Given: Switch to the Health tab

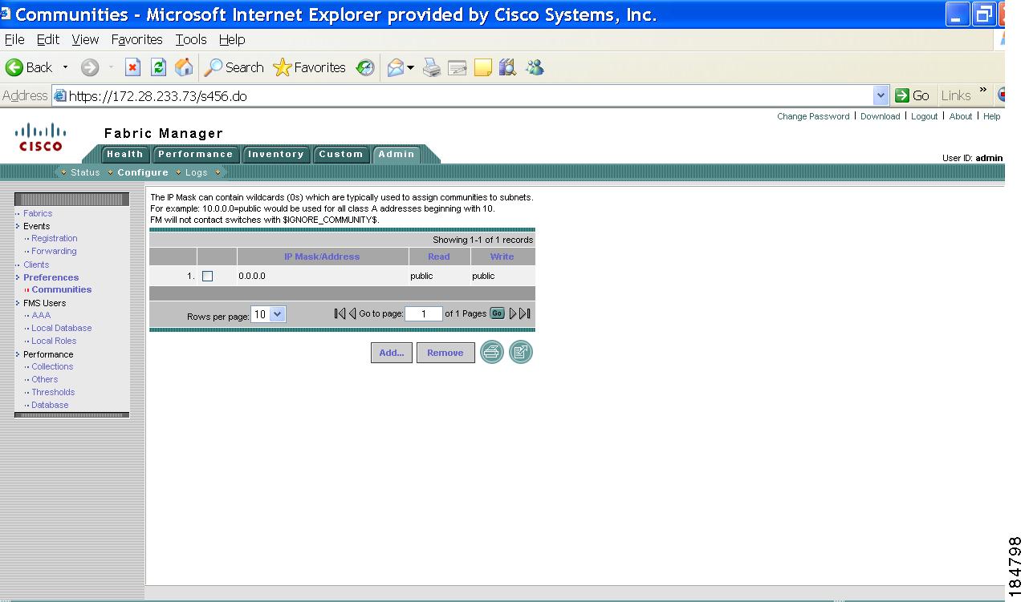Looking at the screenshot, I should point(125,154).
